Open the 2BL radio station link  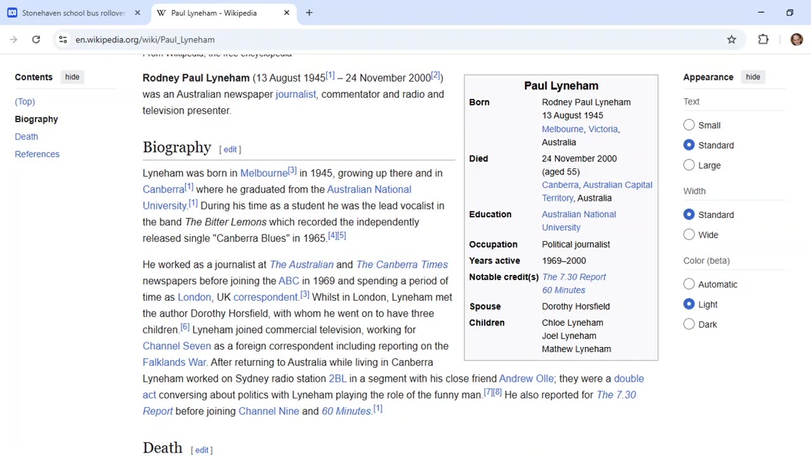(x=337, y=379)
